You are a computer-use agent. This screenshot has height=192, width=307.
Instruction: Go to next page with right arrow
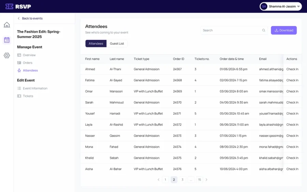[206, 180]
